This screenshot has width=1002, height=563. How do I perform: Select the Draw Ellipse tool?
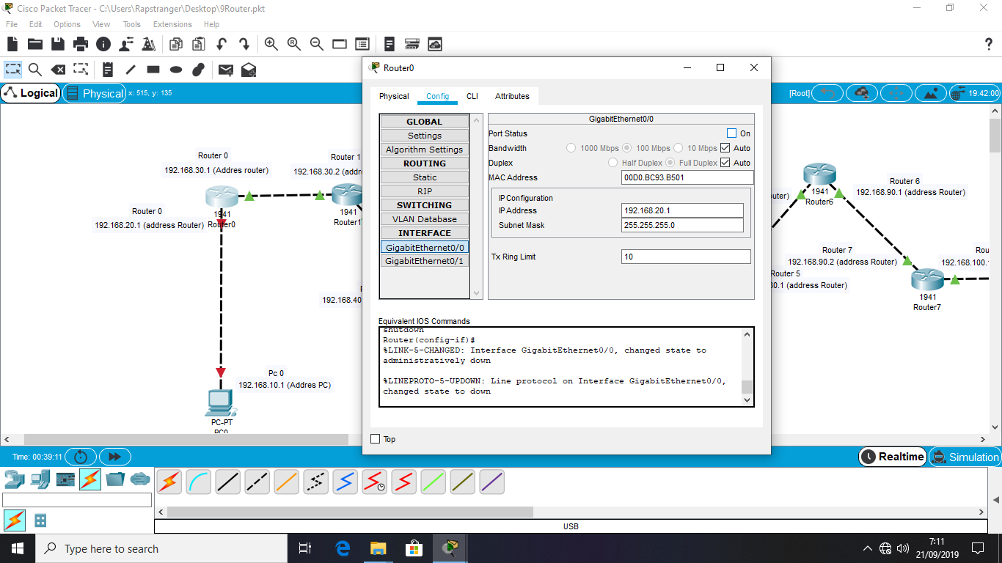click(176, 70)
